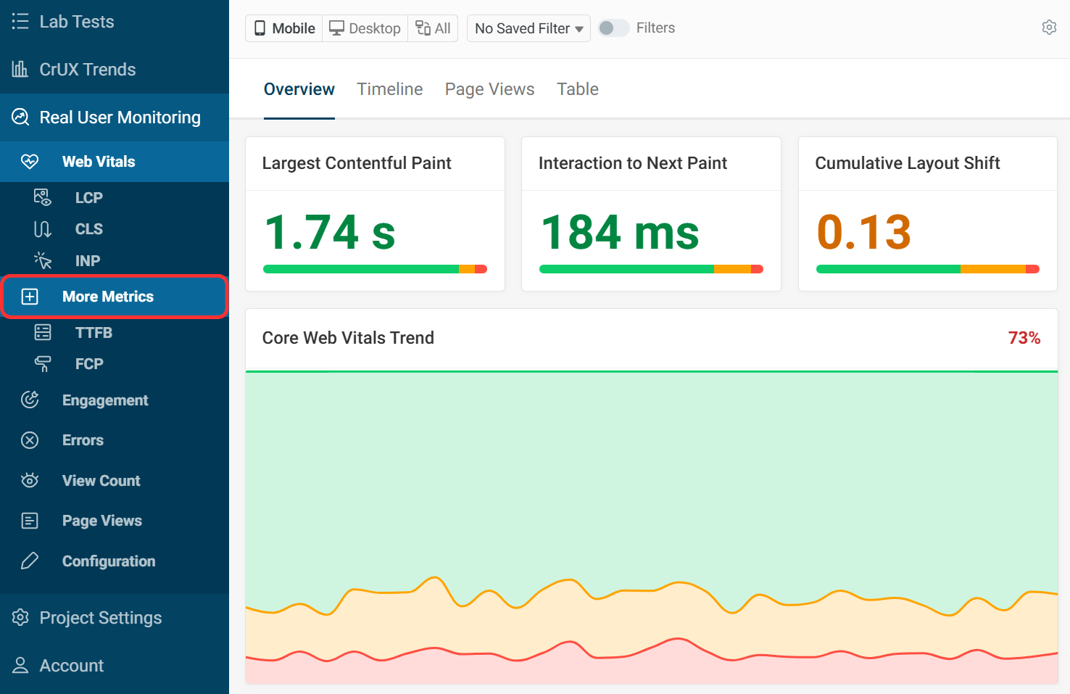Open the Engagement section

click(104, 400)
